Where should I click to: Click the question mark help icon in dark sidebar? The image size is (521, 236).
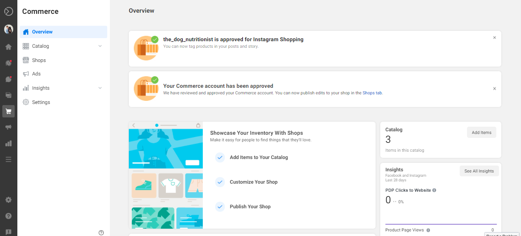[8, 216]
